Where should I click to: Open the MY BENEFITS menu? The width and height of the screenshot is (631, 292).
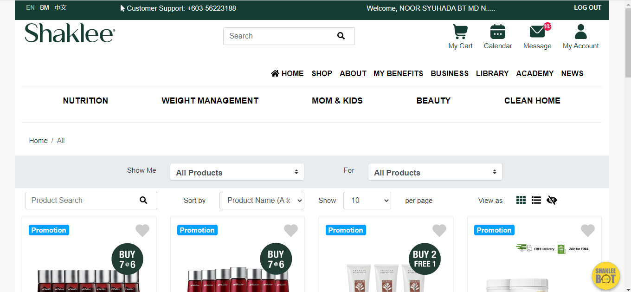point(399,73)
